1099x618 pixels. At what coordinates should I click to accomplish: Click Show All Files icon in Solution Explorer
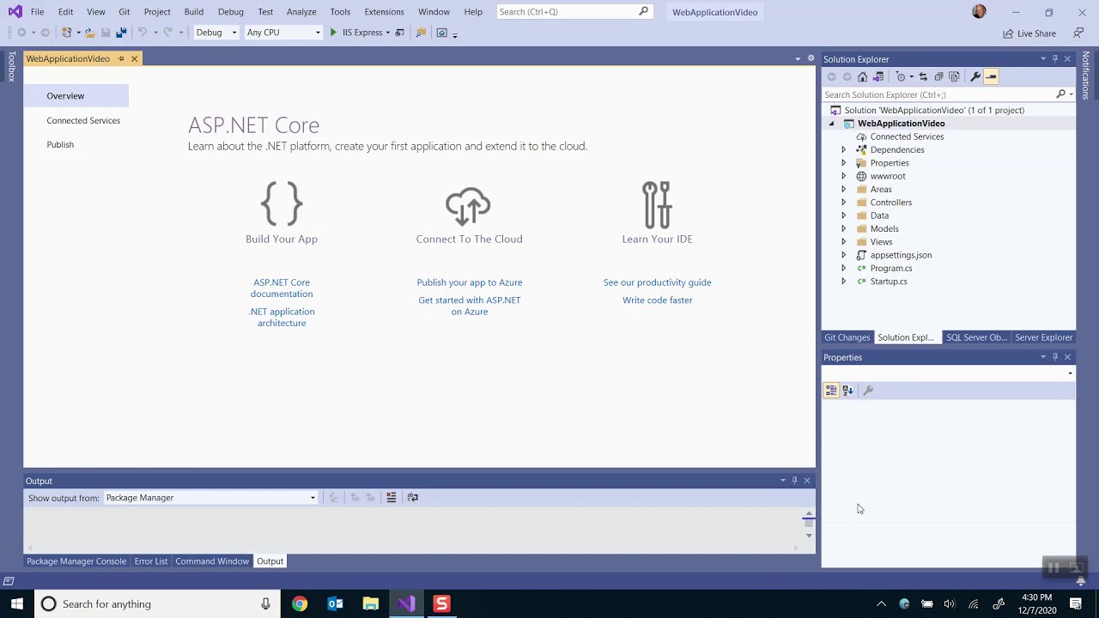tap(954, 77)
